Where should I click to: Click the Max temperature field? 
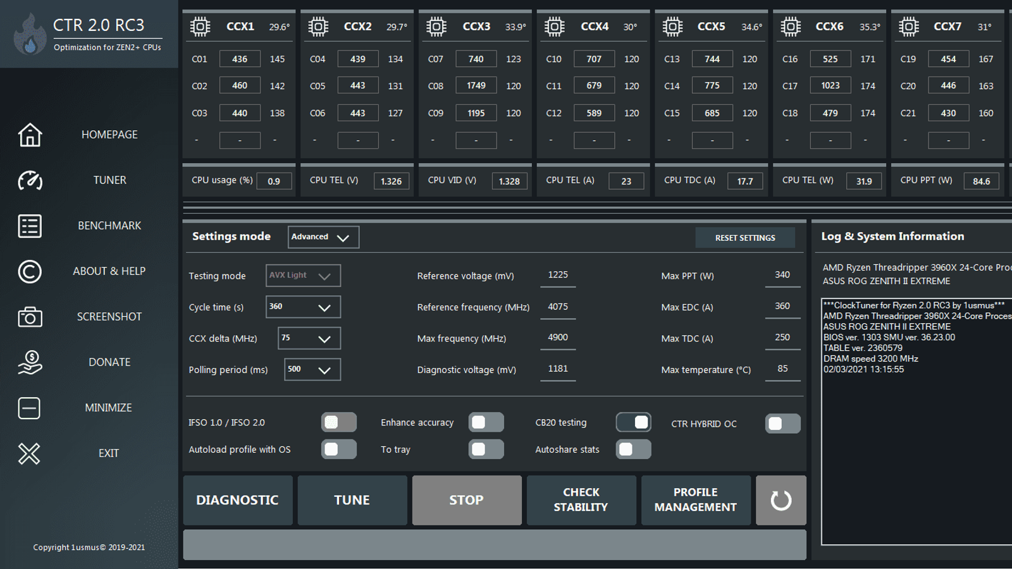pyautogui.click(x=782, y=369)
